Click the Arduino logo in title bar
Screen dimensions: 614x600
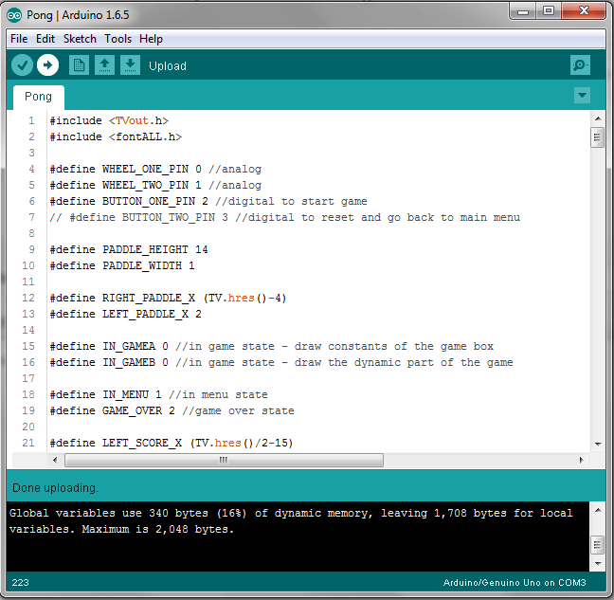coord(14,15)
